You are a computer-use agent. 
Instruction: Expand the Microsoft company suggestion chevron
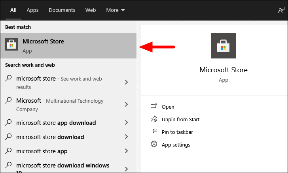point(126,104)
